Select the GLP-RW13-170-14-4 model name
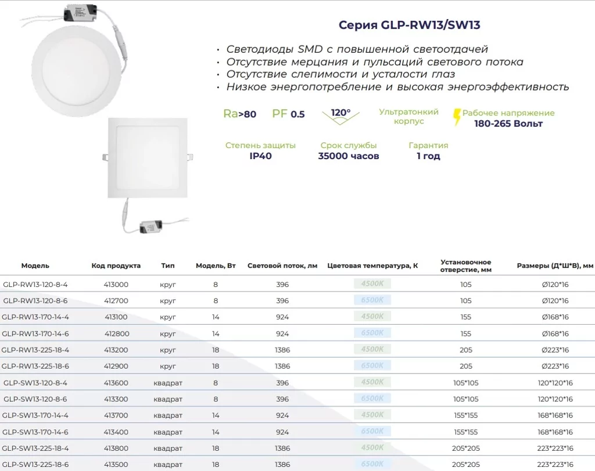 coord(35,317)
